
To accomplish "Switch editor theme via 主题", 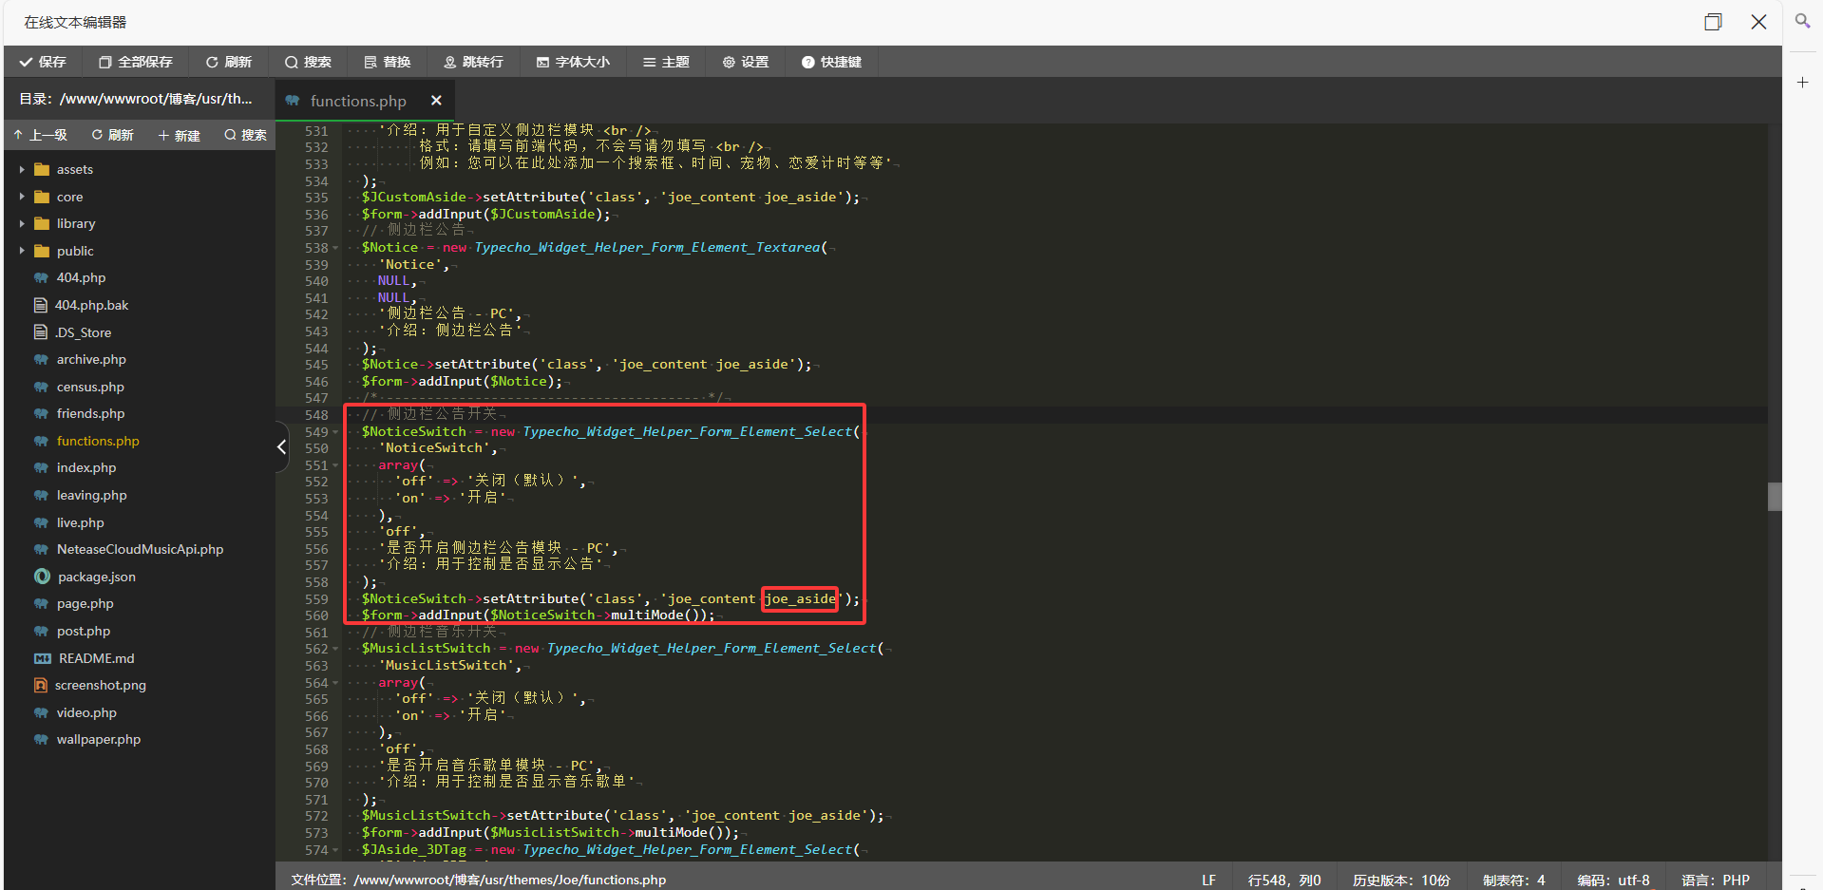I will click(665, 62).
